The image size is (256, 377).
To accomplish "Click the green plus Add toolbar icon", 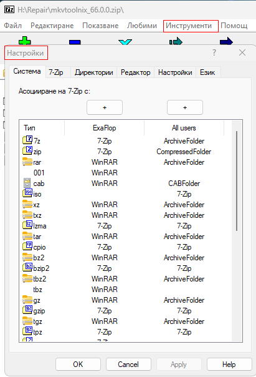I will pos(25,41).
